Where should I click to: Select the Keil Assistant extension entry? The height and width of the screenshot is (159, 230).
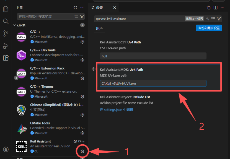click(50, 146)
